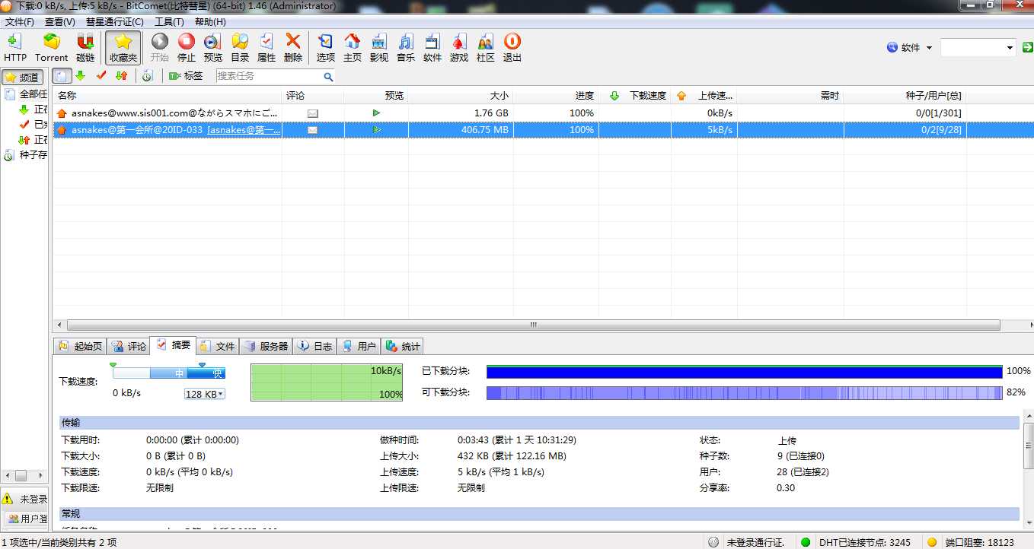Open the 社区 community icon

[485, 47]
